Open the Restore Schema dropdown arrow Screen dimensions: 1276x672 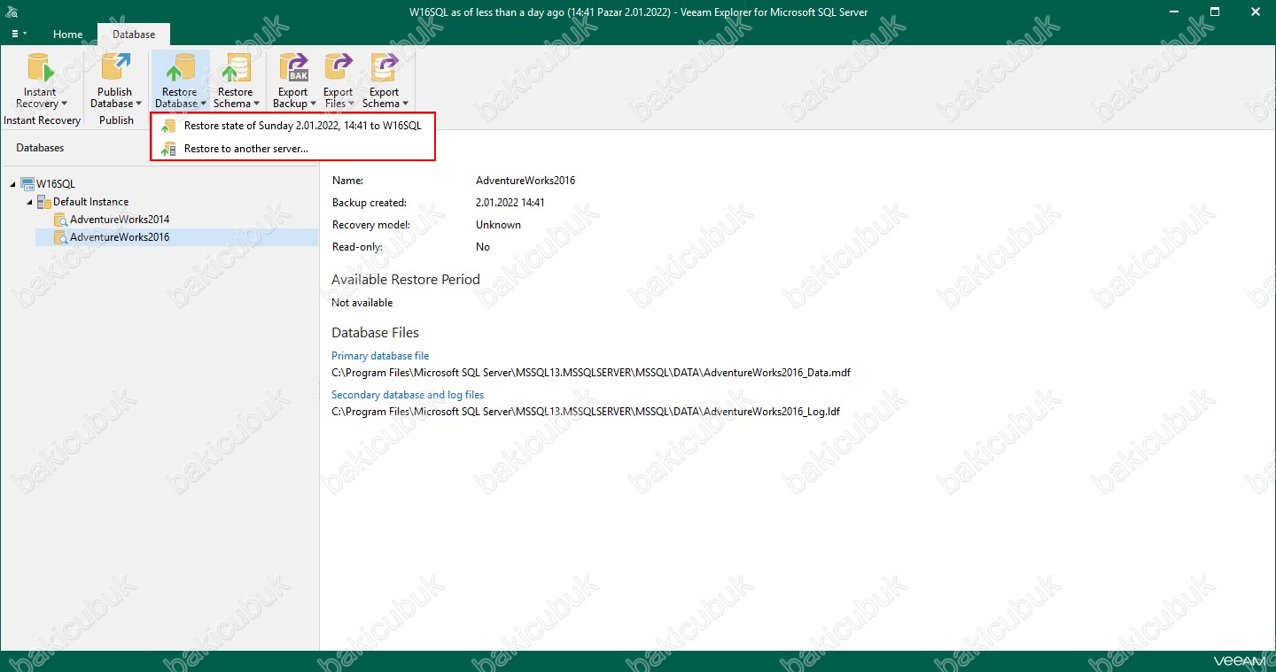(x=257, y=104)
